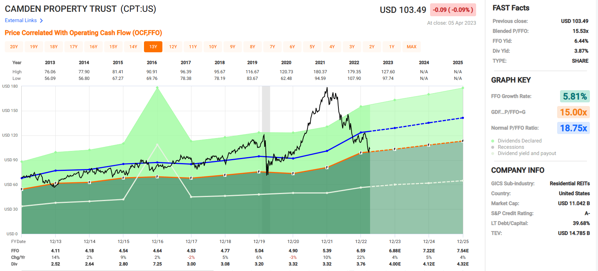Screen dimensions: 598x271
Task: Select the 2Y time range tab
Action: click(372, 47)
